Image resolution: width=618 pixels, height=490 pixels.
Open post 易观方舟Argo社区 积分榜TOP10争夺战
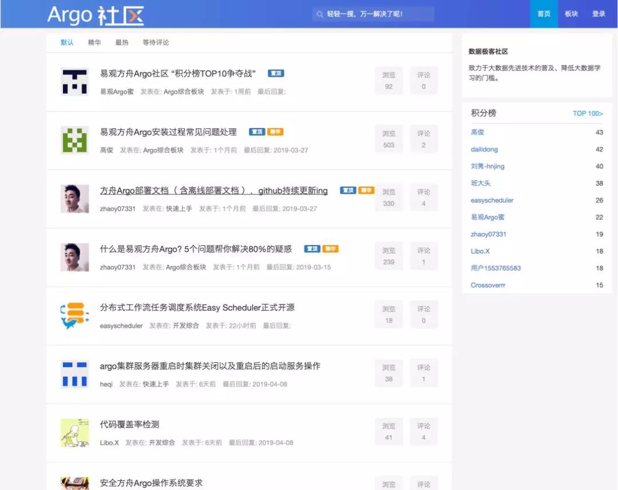click(178, 74)
